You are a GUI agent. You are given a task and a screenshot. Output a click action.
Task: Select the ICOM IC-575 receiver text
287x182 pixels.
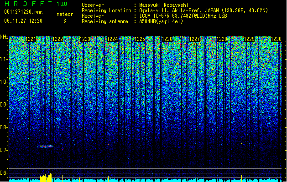pos(183,16)
